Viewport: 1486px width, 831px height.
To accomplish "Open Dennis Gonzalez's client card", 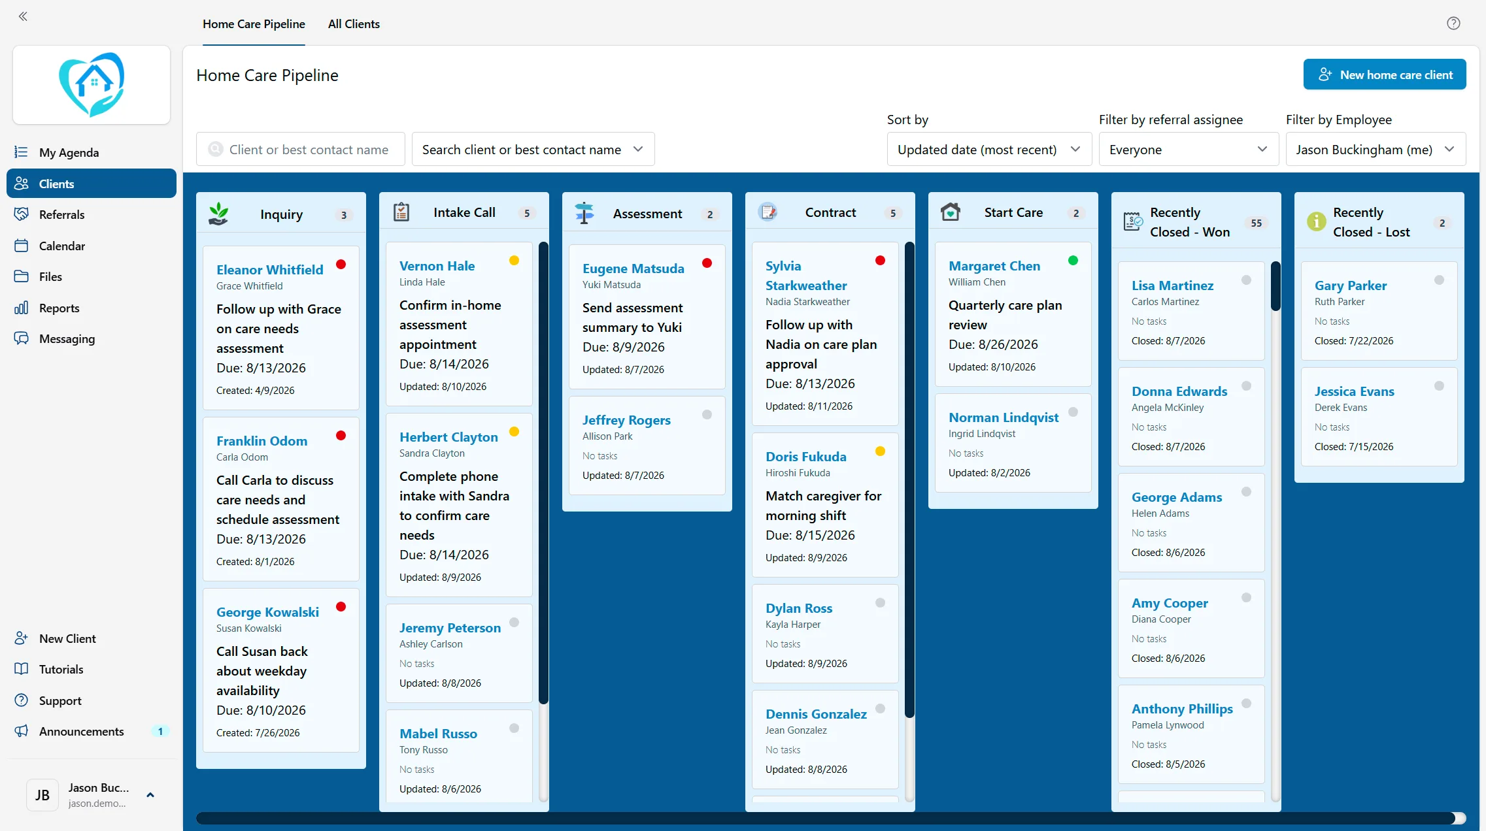I will (825, 740).
